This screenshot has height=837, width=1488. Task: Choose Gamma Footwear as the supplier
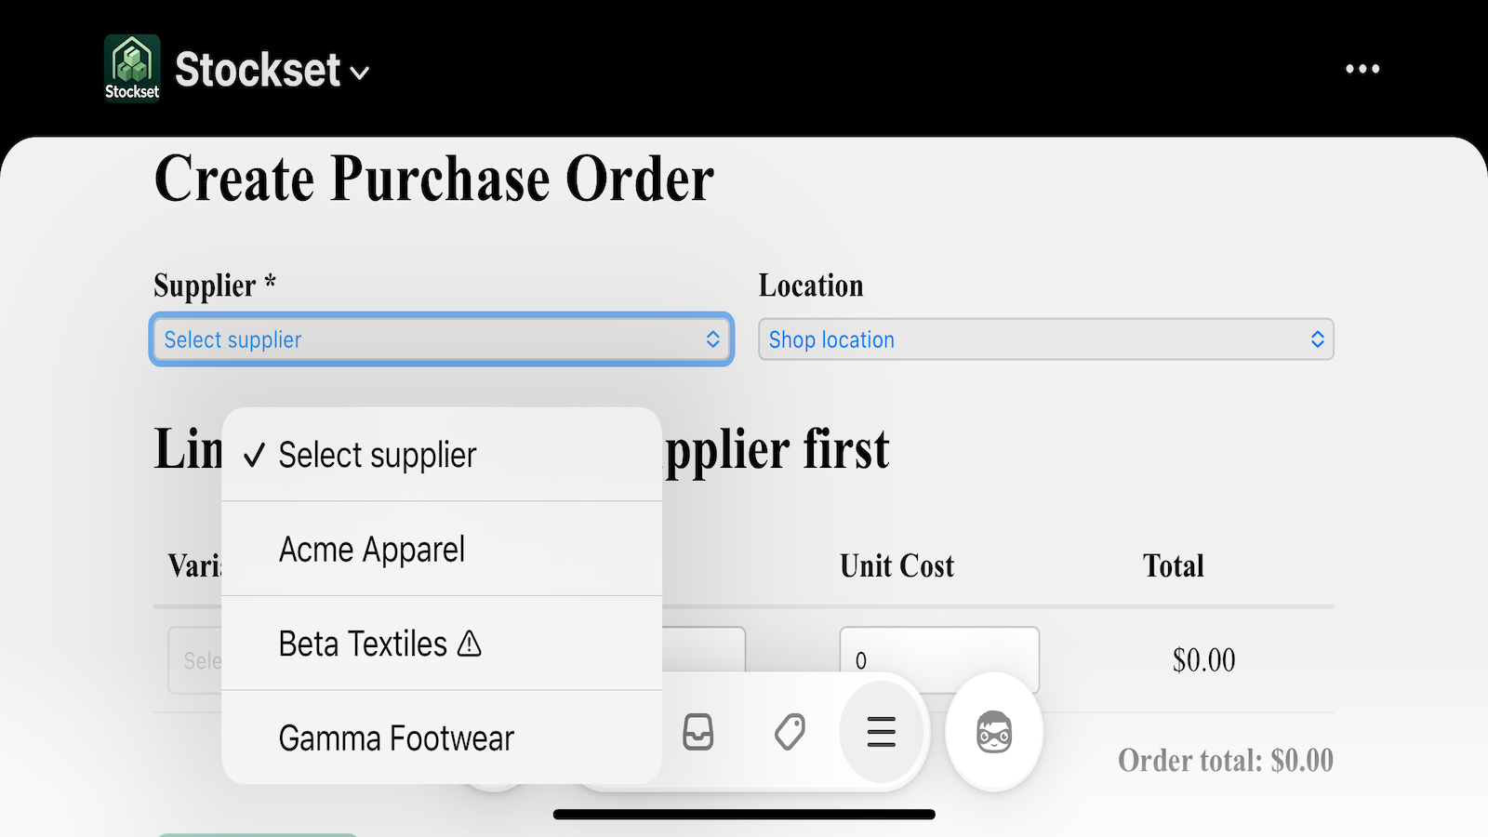coord(442,738)
